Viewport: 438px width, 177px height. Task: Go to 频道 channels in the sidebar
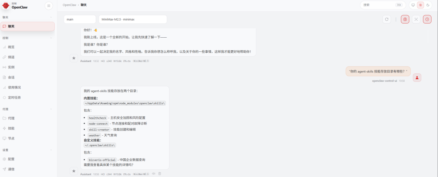coord(28,57)
